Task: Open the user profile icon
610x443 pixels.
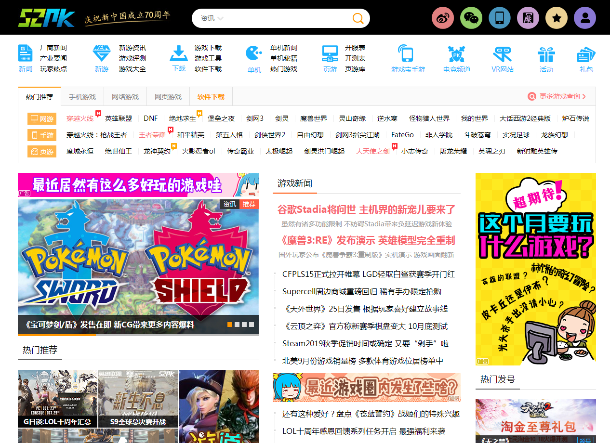Action: (585, 18)
